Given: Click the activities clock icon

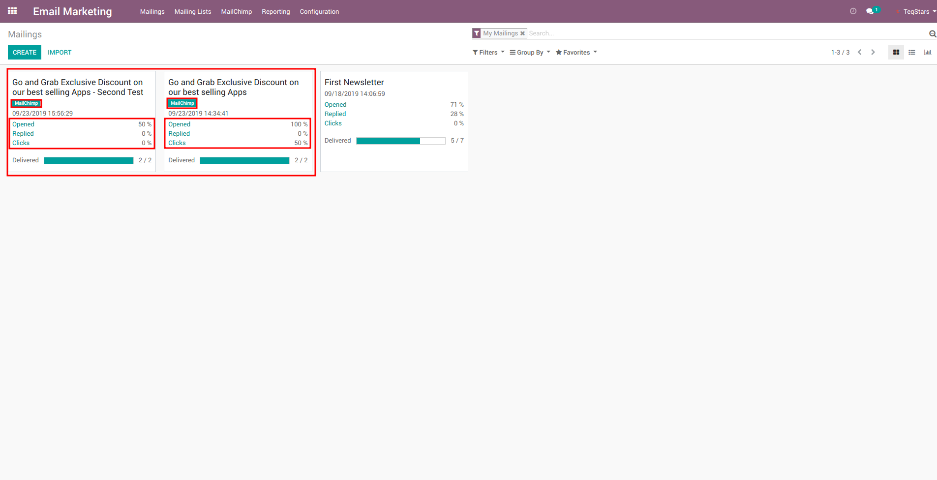Looking at the screenshot, I should pos(853,11).
